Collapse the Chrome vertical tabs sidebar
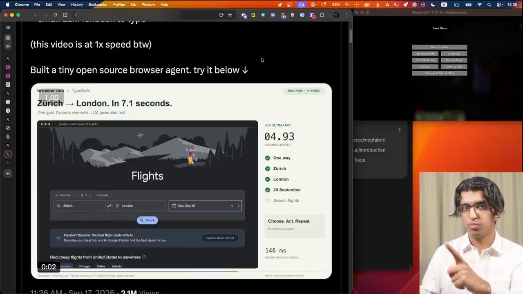The image size is (523, 294). point(8,27)
